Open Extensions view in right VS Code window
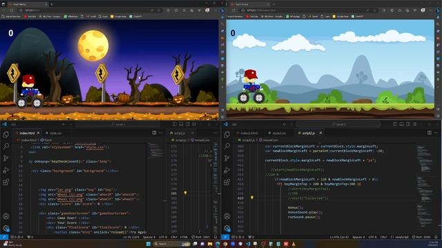Viewport: 442px width, 248px height. click(x=227, y=182)
